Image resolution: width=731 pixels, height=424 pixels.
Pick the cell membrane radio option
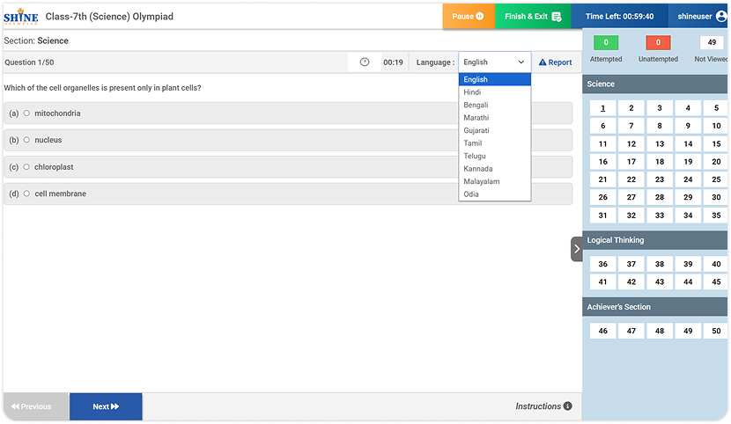26,194
